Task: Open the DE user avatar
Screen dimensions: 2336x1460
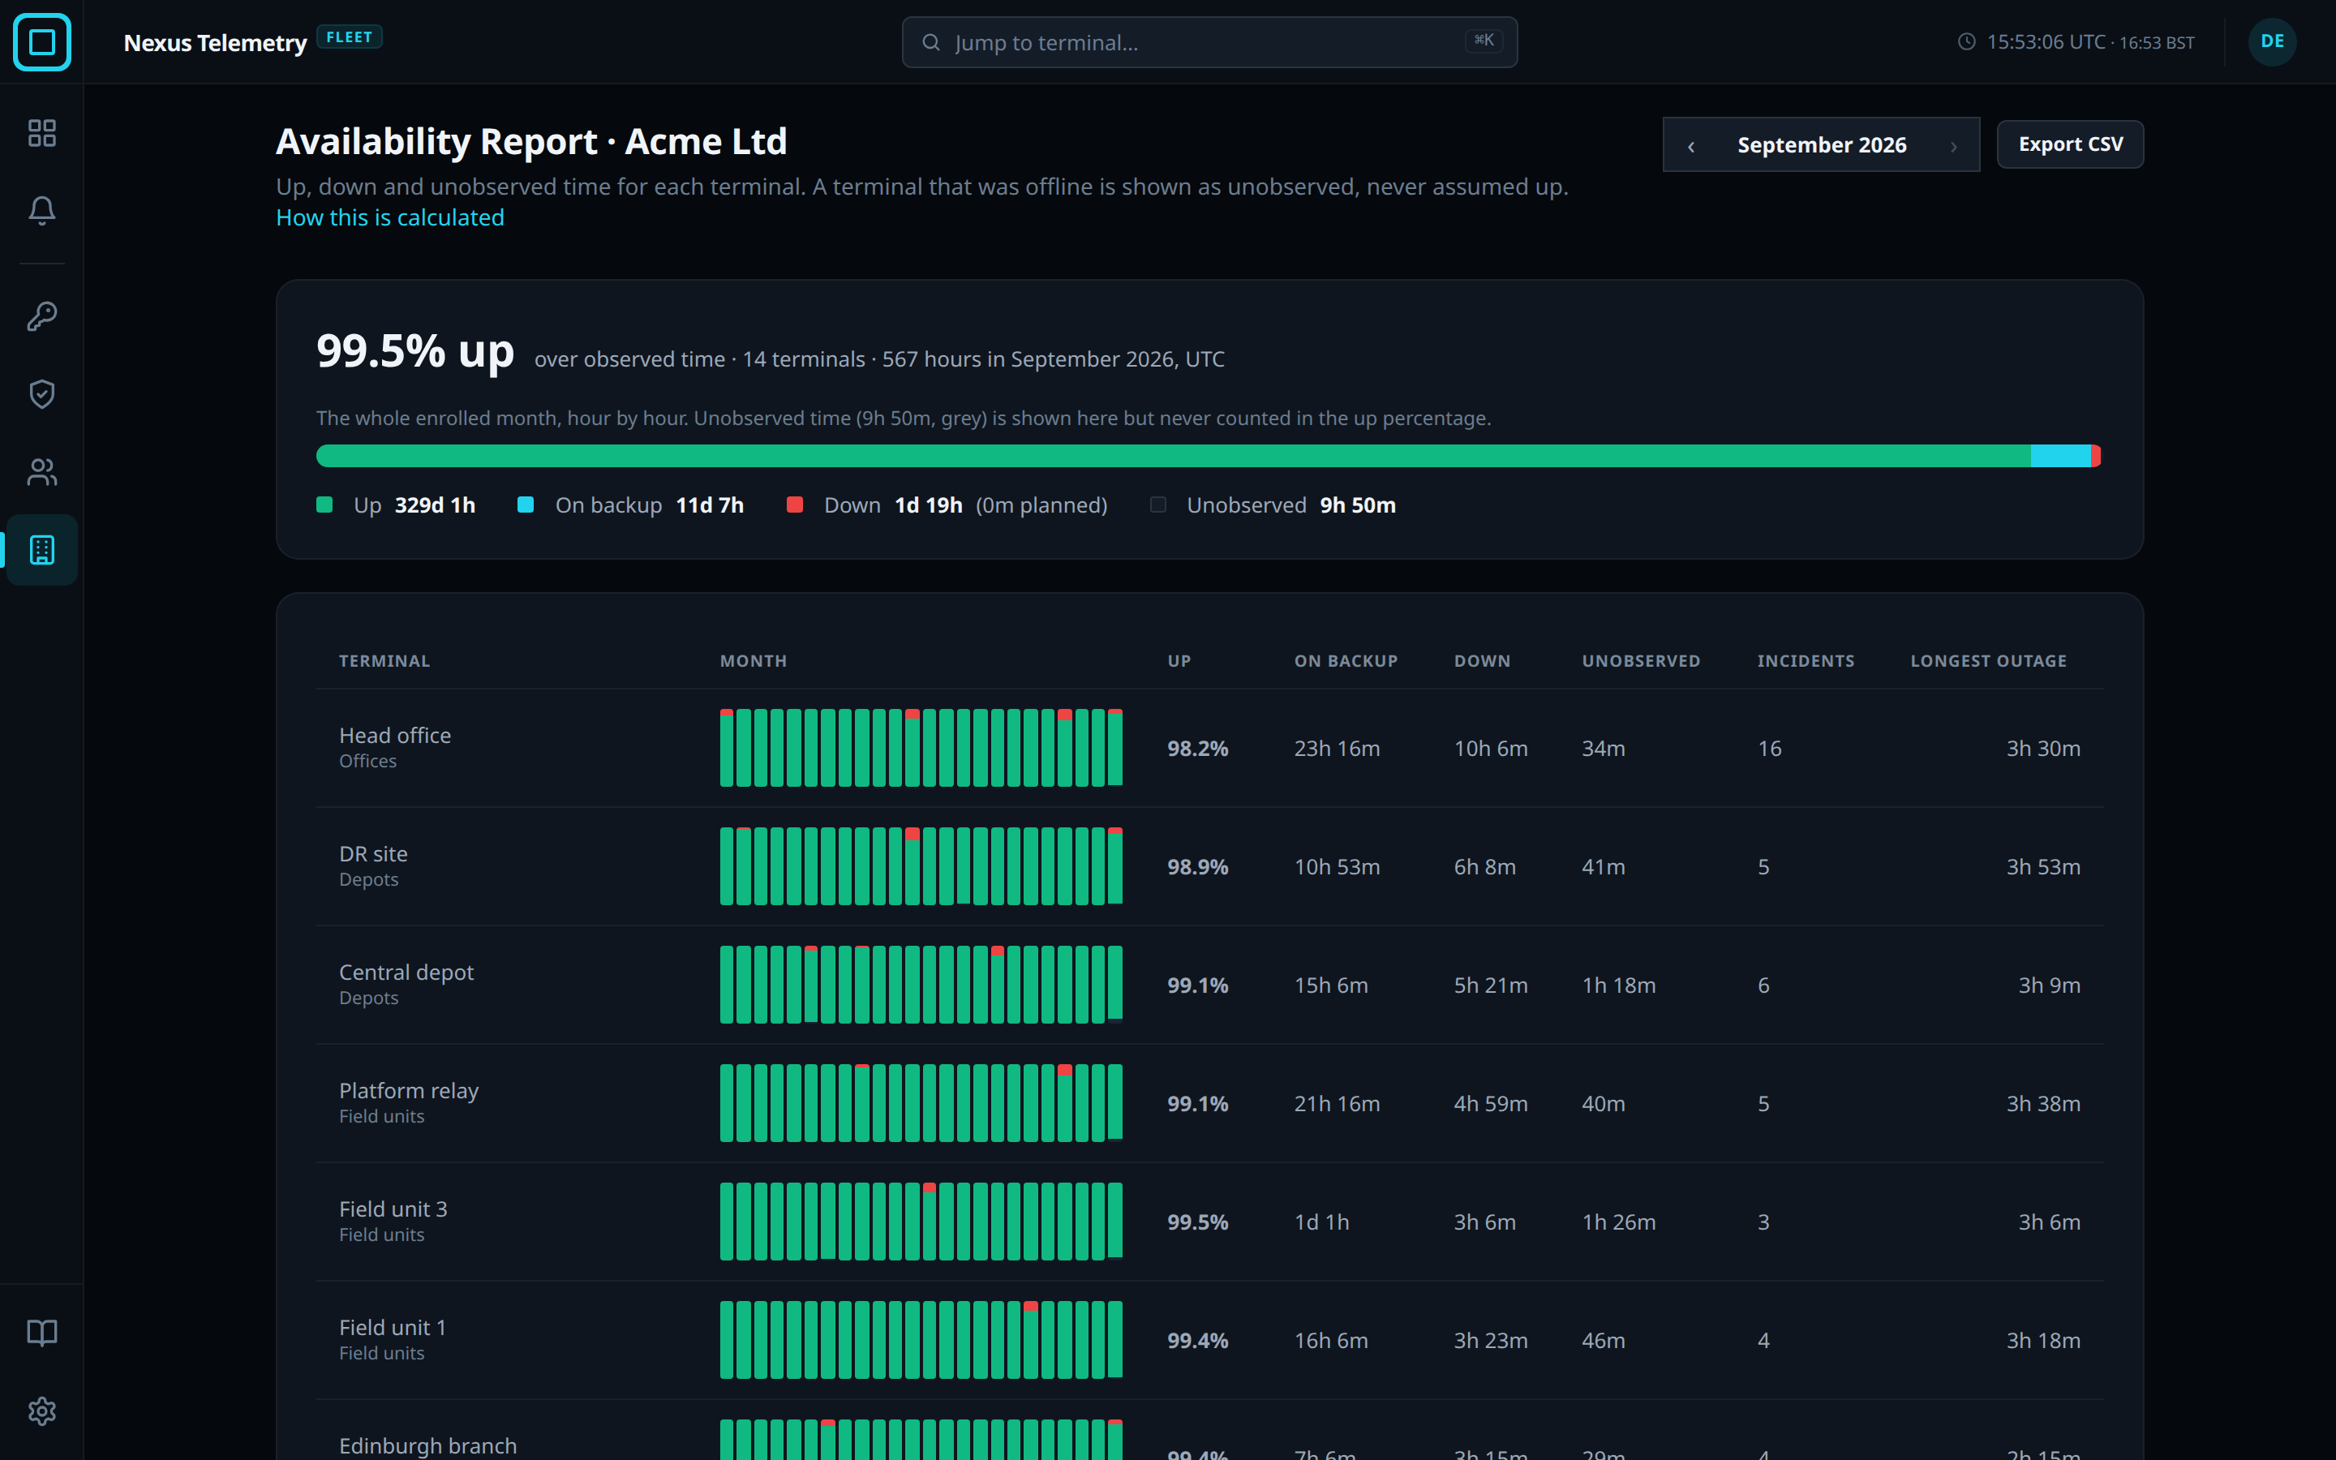Action: [2272, 41]
